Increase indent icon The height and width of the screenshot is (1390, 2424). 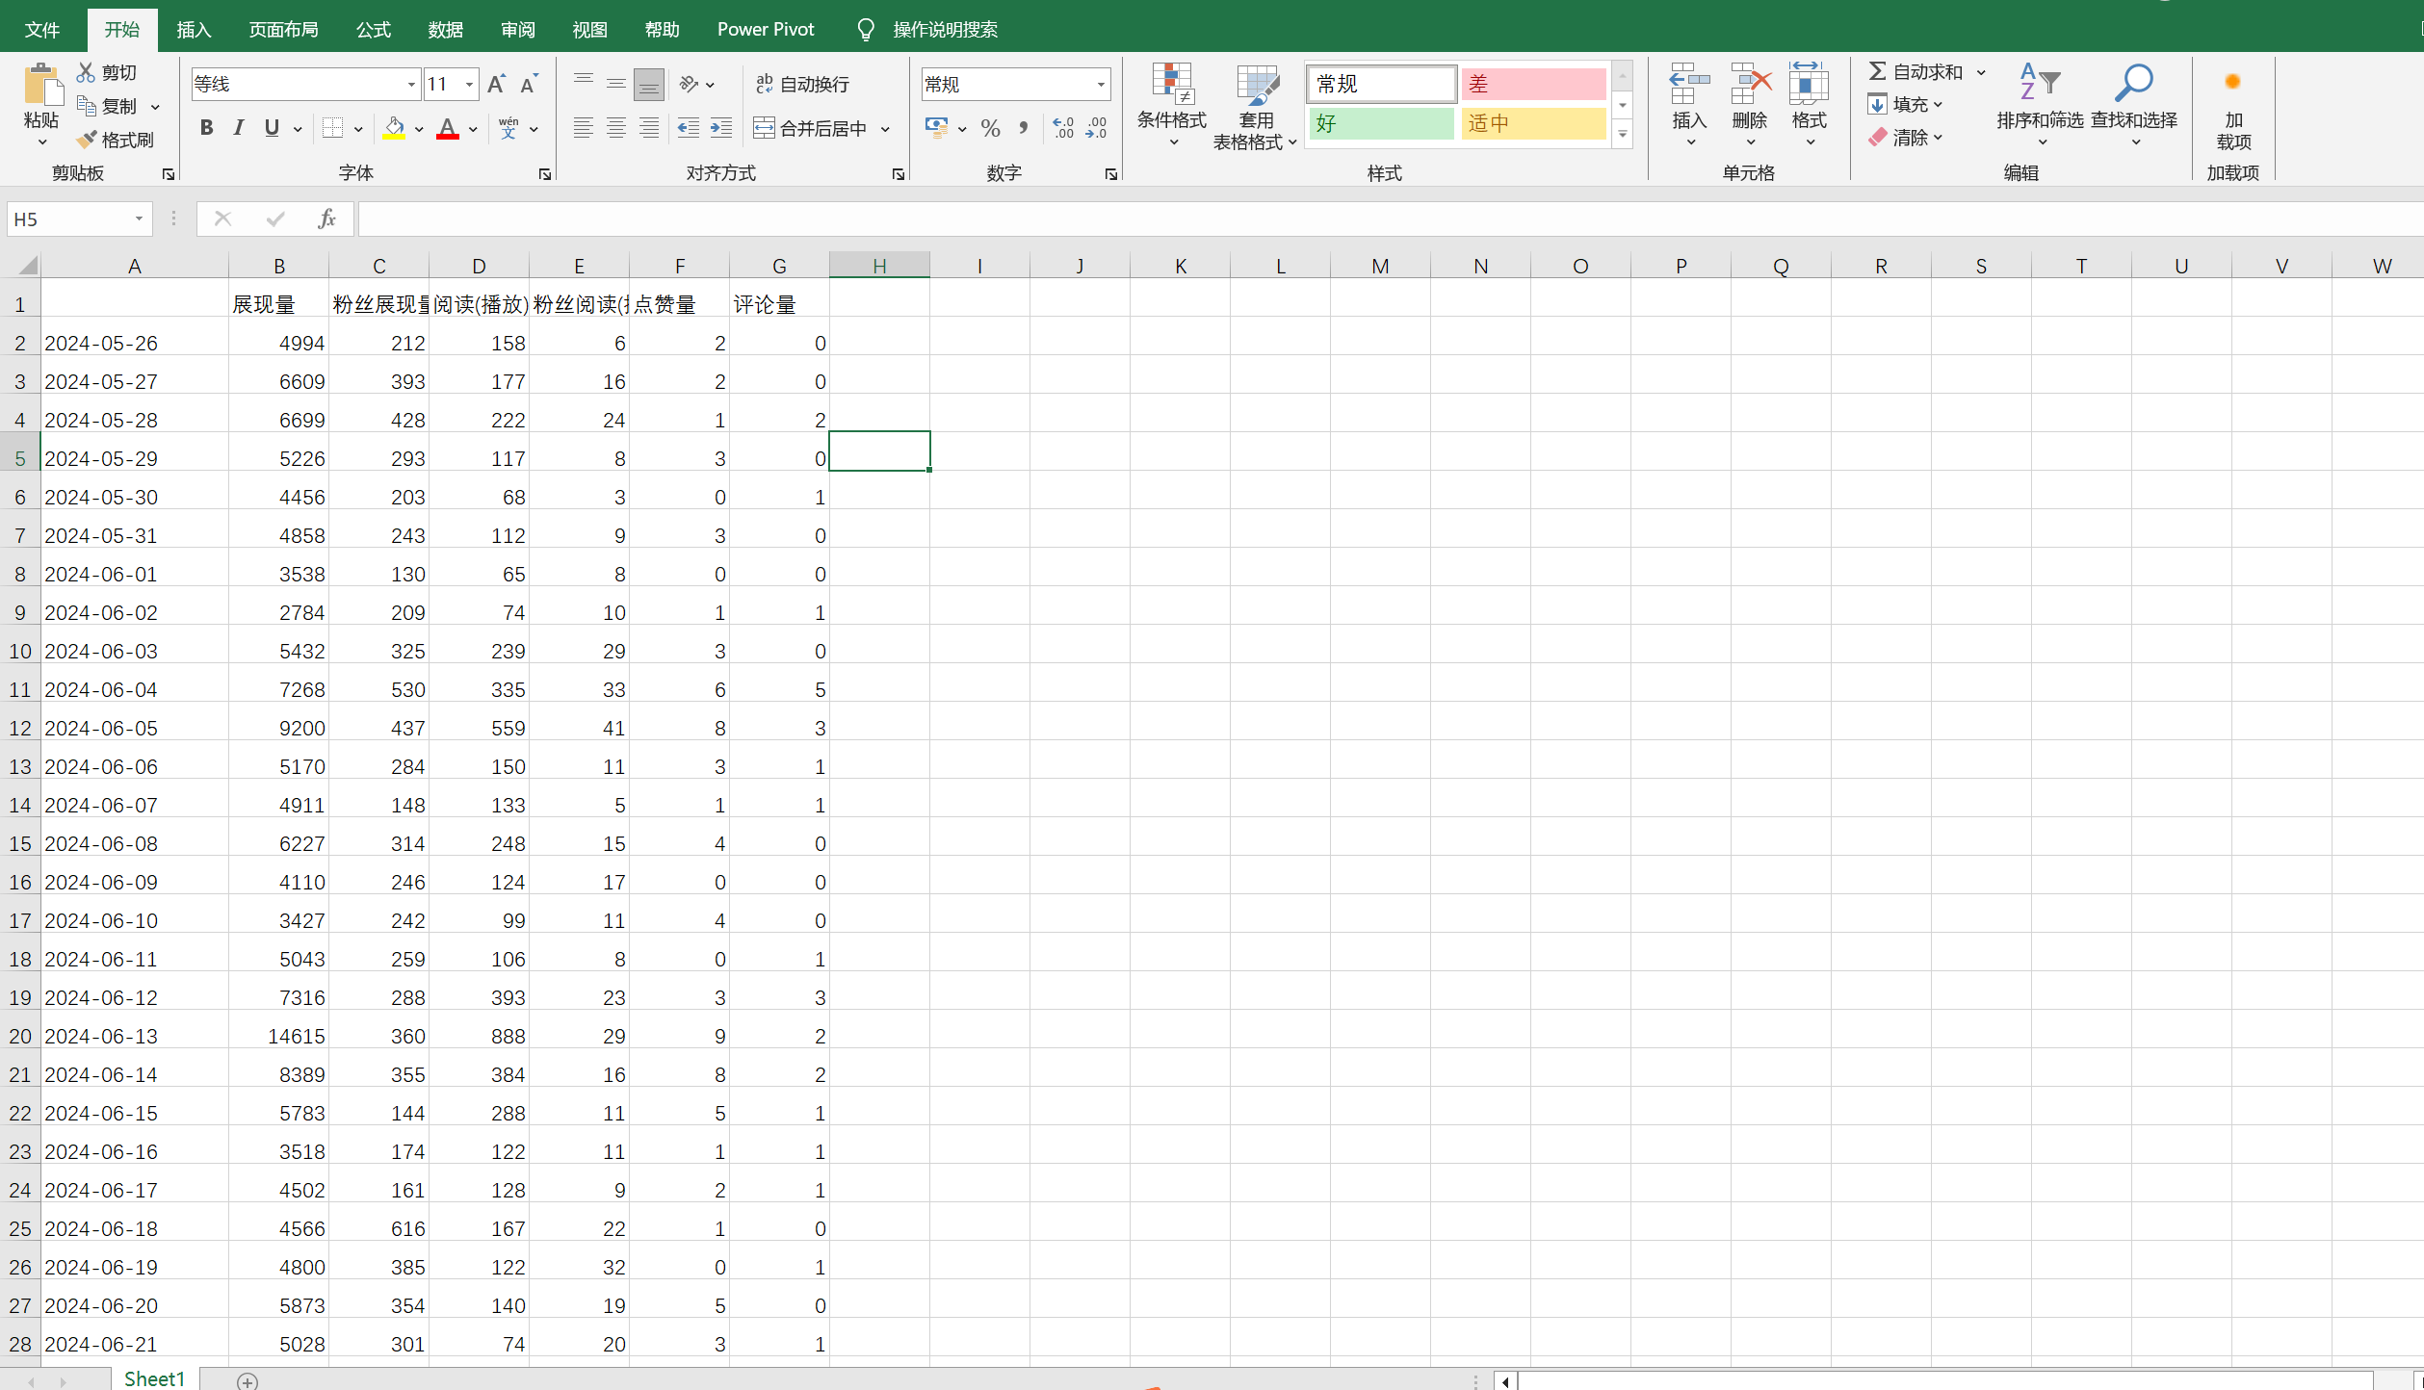(x=721, y=128)
